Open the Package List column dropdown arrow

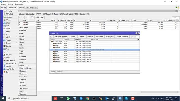pyautogui.click(x=138, y=40)
